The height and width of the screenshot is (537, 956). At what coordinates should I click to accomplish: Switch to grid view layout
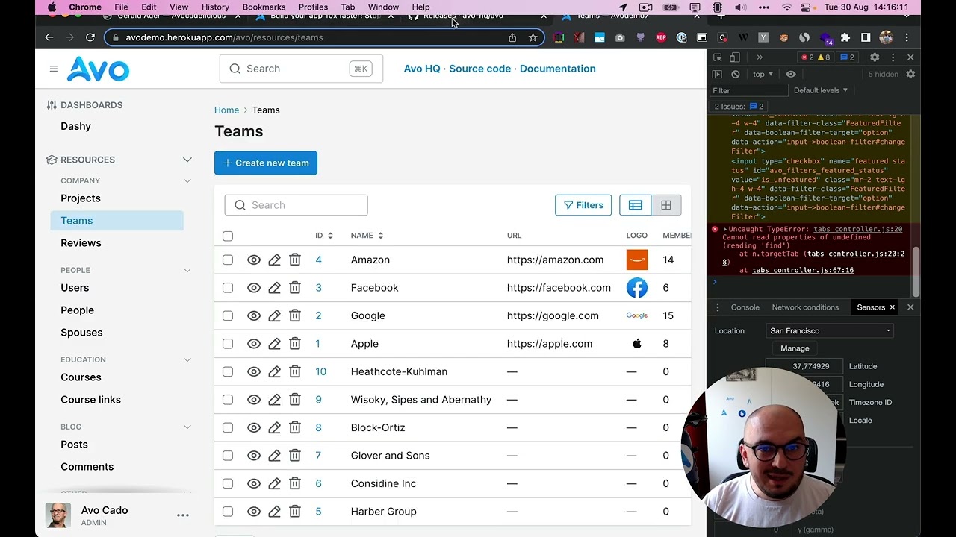[666, 205]
